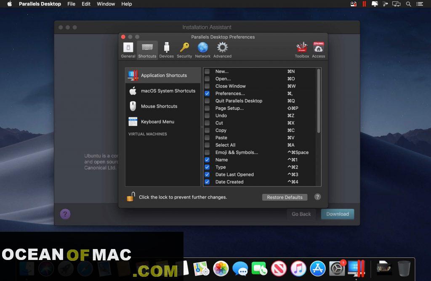The width and height of the screenshot is (431, 281).
Task: Click the ⌘X shortcut for Cut
Action: coord(291,123)
